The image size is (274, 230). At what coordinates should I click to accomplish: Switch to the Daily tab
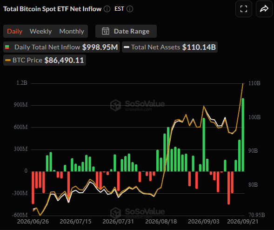(15, 31)
